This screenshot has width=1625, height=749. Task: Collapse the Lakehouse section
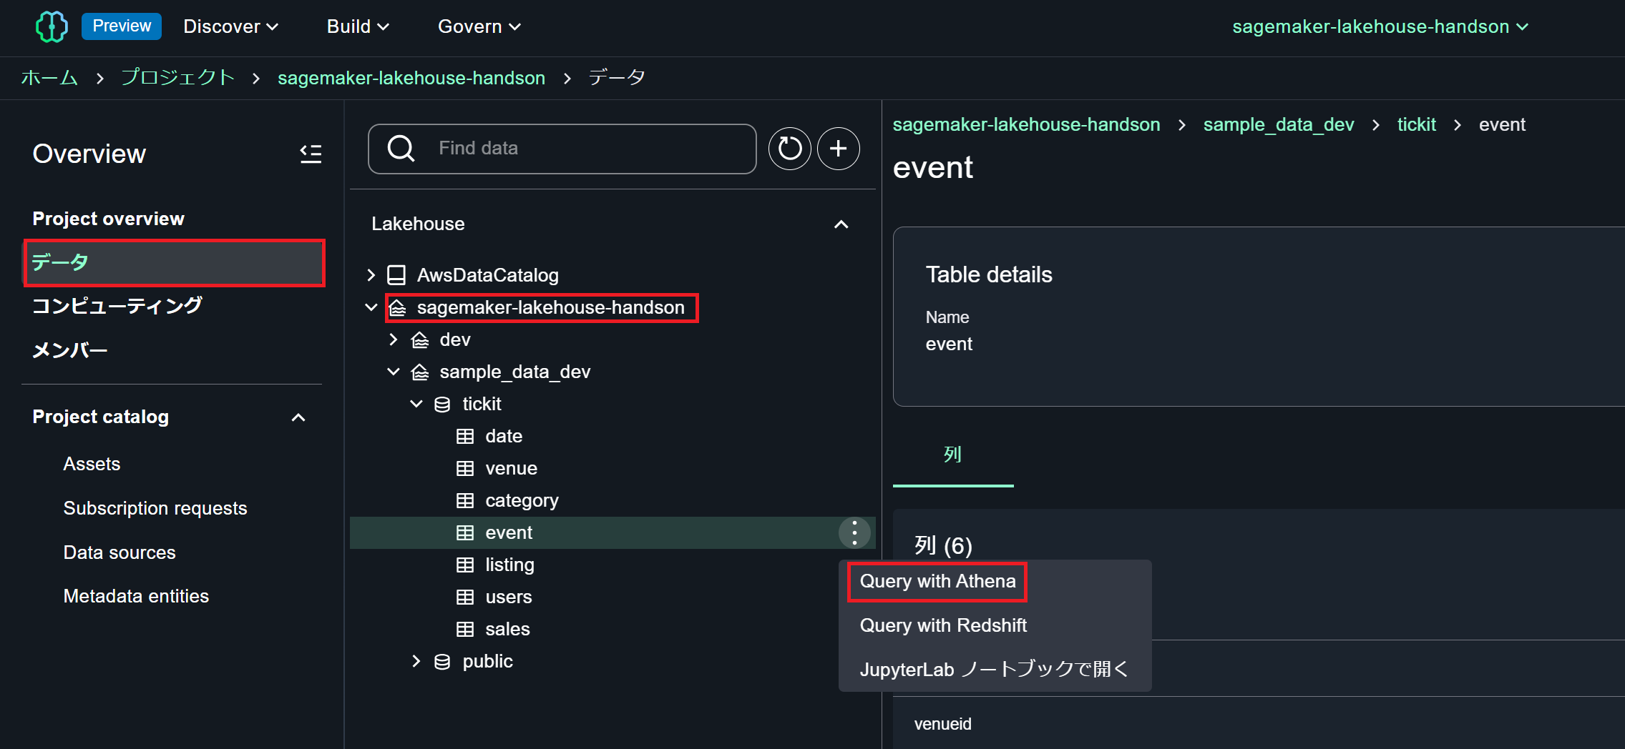(841, 224)
